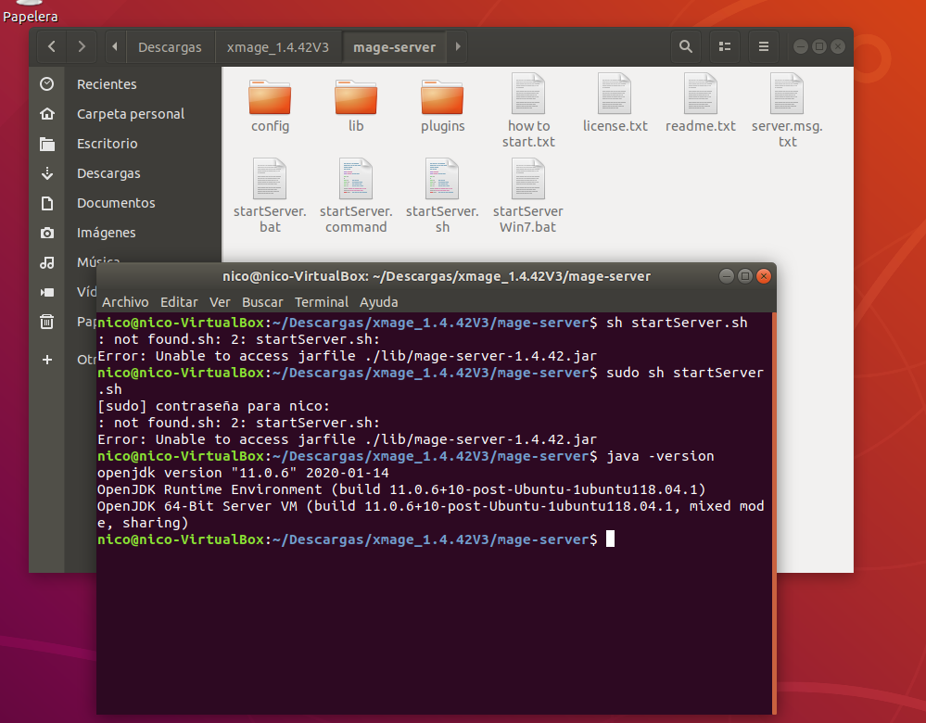The height and width of the screenshot is (723, 926).
Task: Select the plugins folder
Action: pos(442,105)
